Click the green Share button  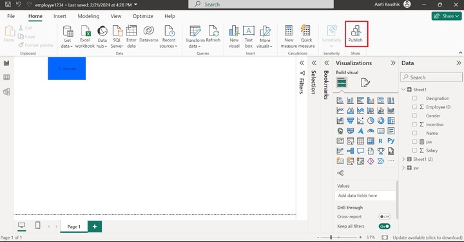tap(446, 16)
